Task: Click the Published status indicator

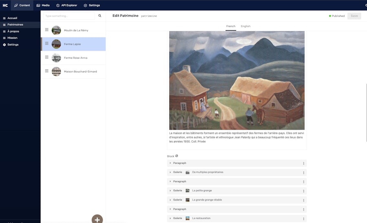Action: (337, 16)
